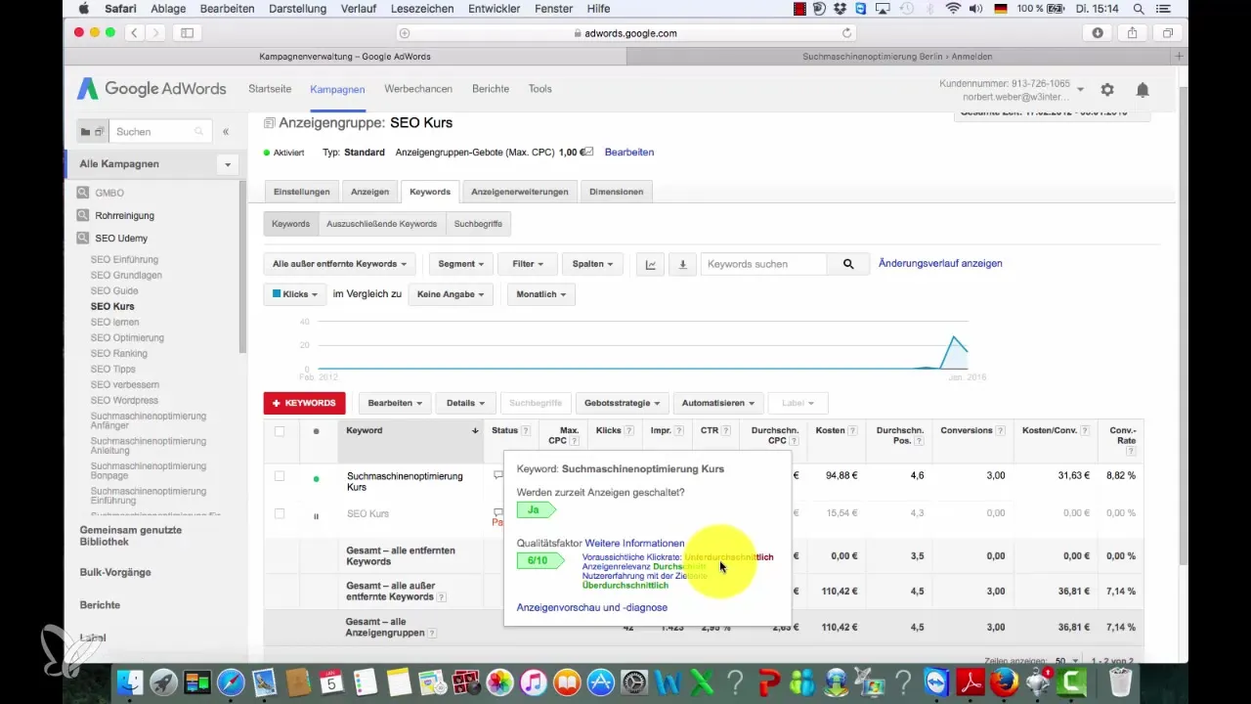Open Anzeigenvorschau und -diagnose link
Image resolution: width=1251 pixels, height=704 pixels.
tap(592, 608)
